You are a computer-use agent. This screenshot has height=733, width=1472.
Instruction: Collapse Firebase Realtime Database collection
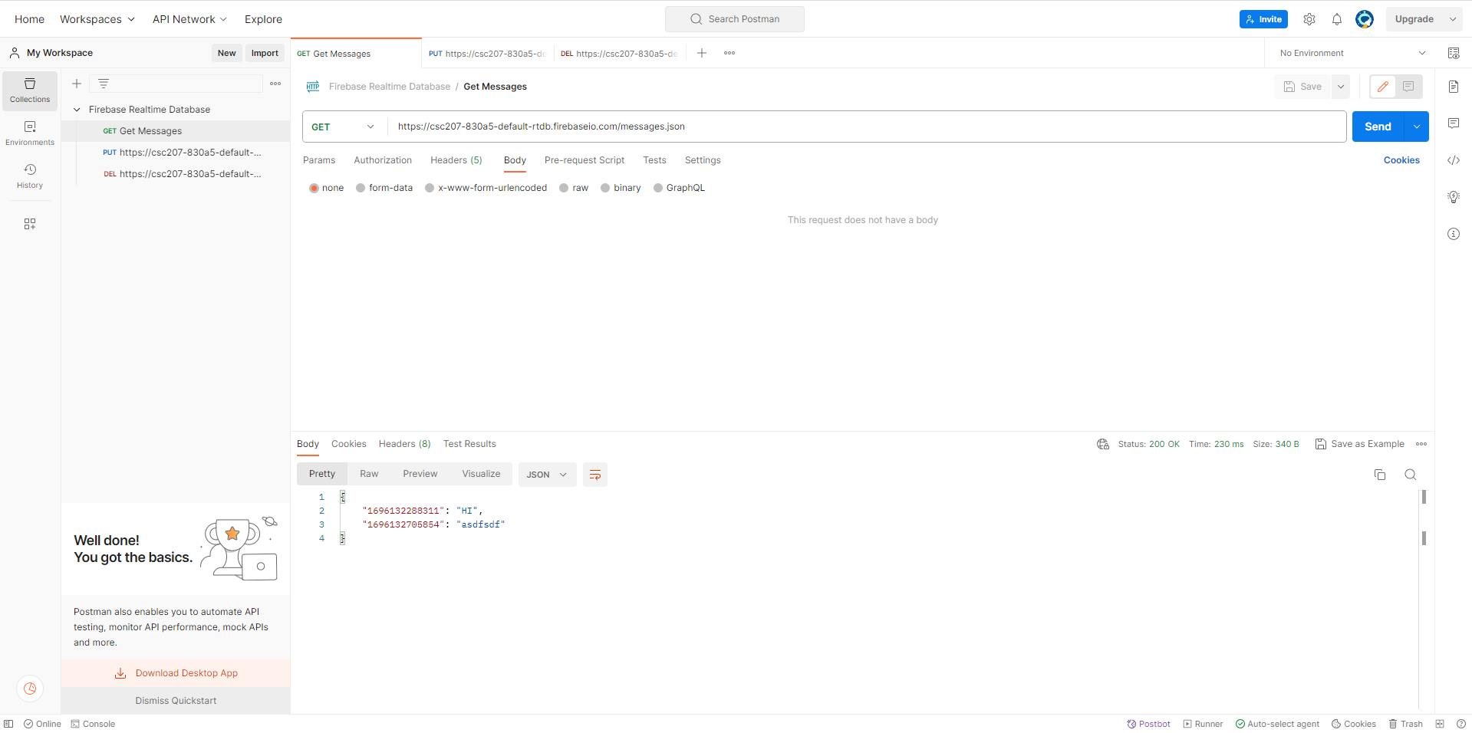click(x=77, y=110)
